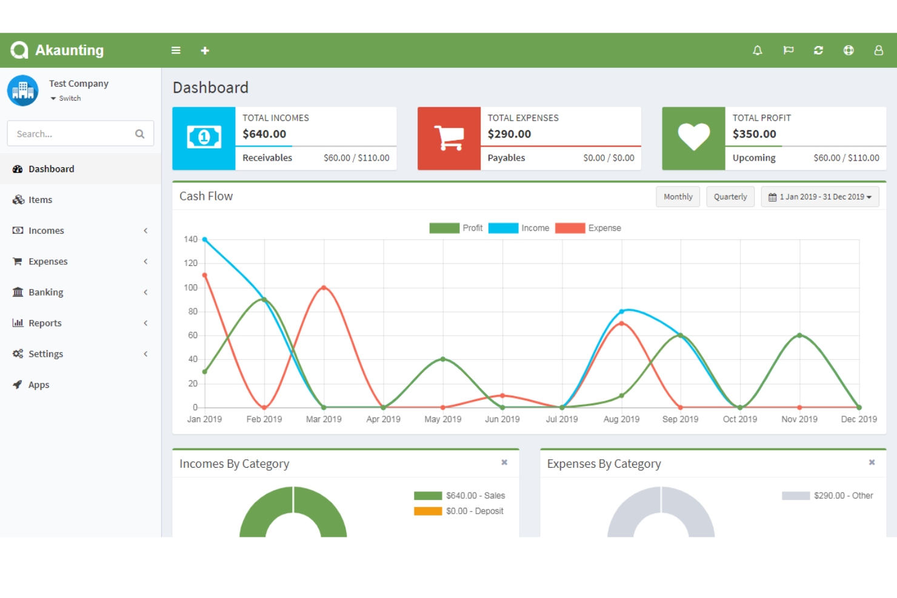The height and width of the screenshot is (598, 897).
Task: Open the globe help icon
Action: (x=849, y=50)
